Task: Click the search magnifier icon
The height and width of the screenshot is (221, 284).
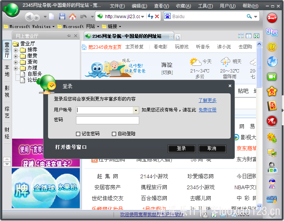Action: 249,17
